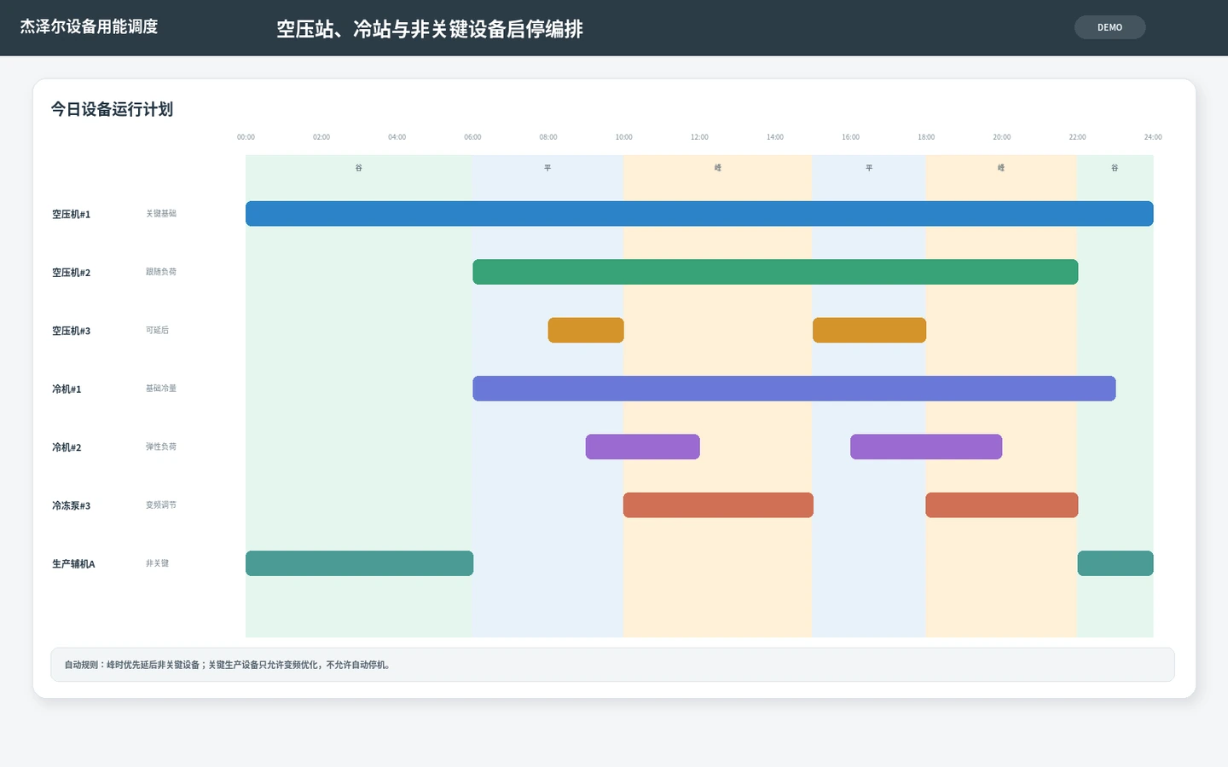Viewport: 1228px width, 767px height.
Task: Select 空压机#3 orange bar from 15:00 to 18:00
Action: click(869, 330)
